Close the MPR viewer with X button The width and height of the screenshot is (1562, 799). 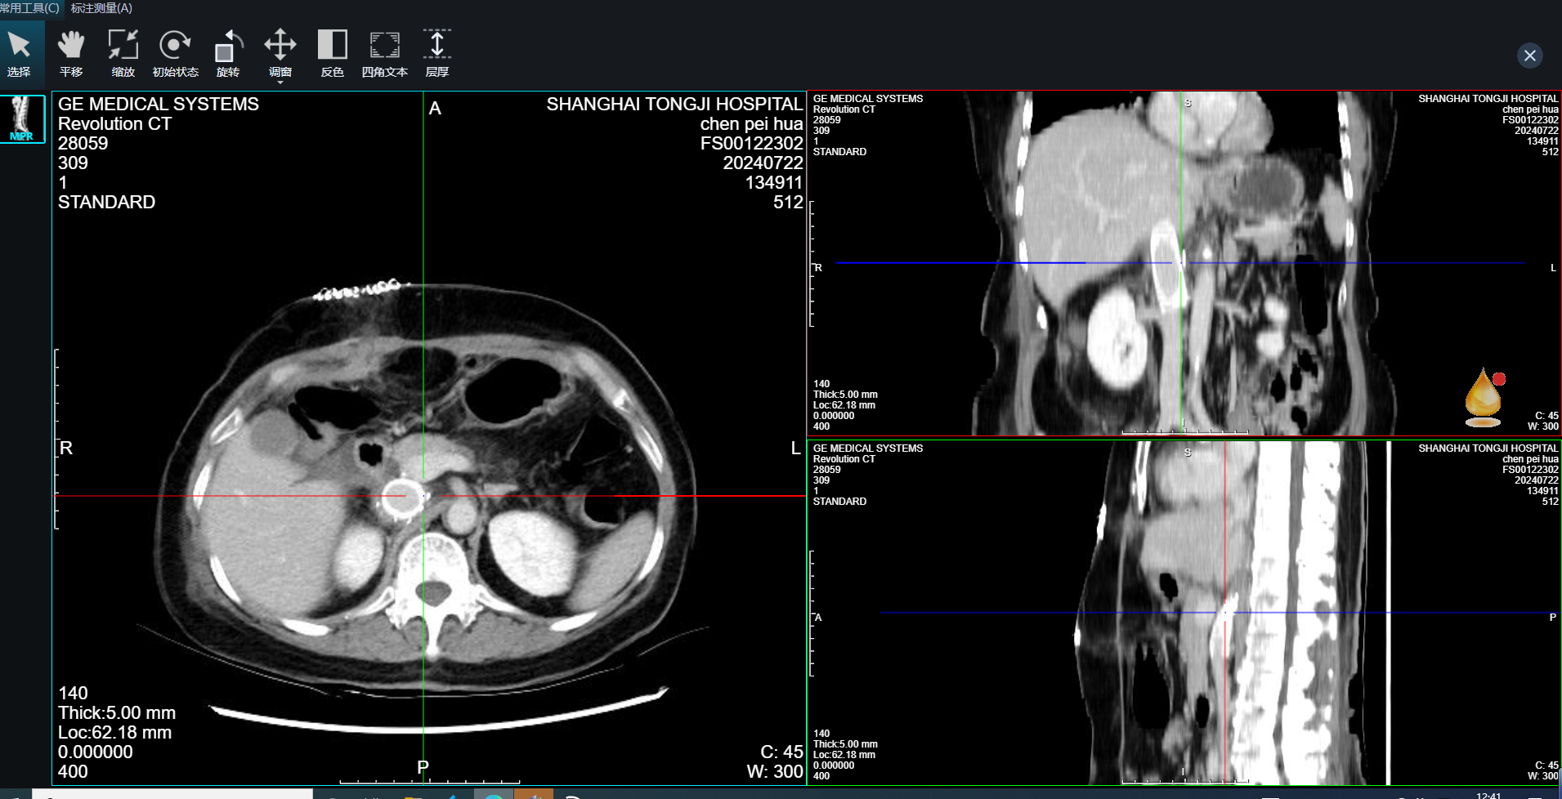(1530, 55)
